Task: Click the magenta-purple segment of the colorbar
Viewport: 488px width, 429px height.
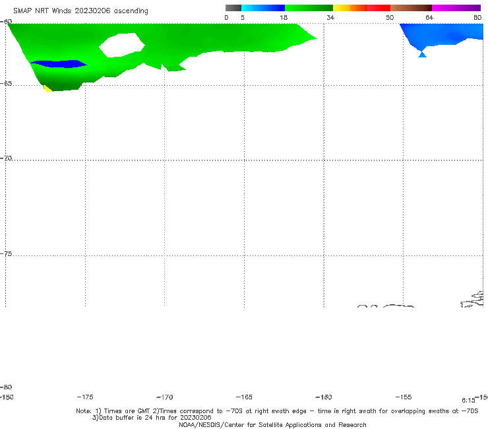Action: [x=456, y=8]
